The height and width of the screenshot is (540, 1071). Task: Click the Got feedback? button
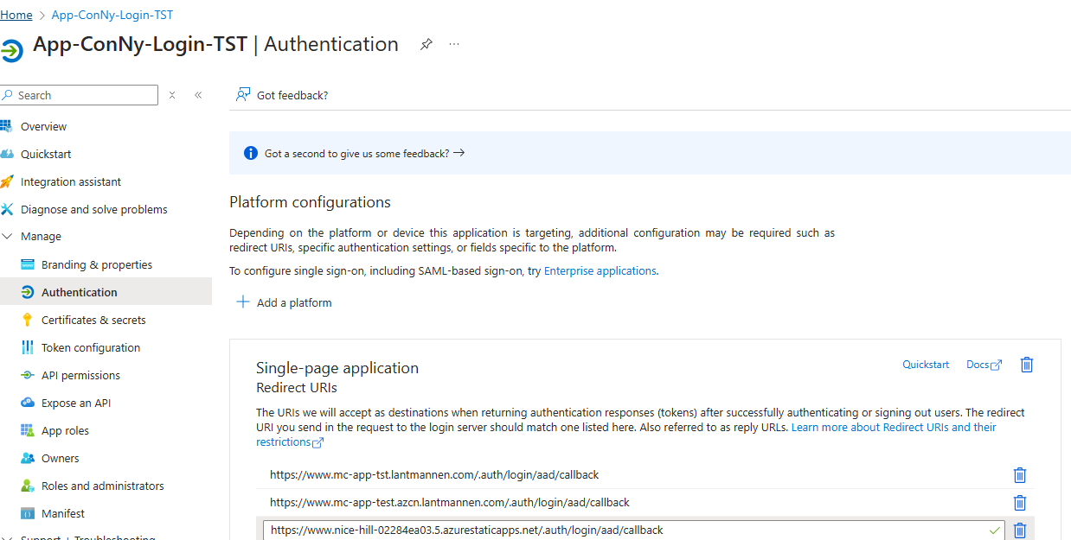pyautogui.click(x=282, y=95)
